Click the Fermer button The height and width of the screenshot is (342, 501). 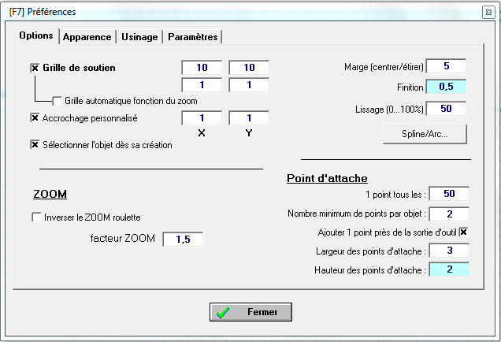[x=250, y=312]
